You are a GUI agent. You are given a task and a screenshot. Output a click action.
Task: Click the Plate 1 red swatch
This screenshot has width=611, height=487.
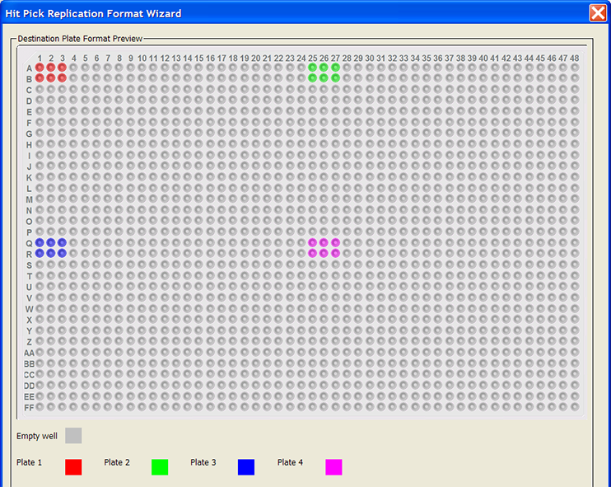tap(73, 467)
